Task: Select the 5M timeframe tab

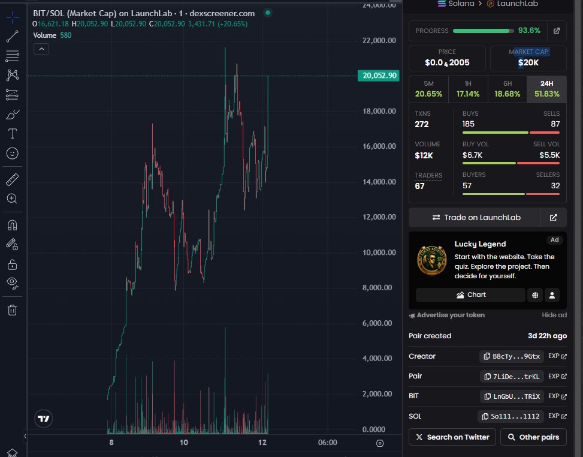Action: [428, 89]
